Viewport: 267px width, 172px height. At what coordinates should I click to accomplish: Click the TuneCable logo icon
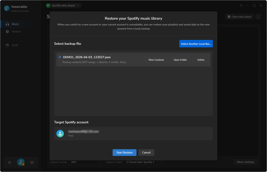pyautogui.click(x=7, y=8)
